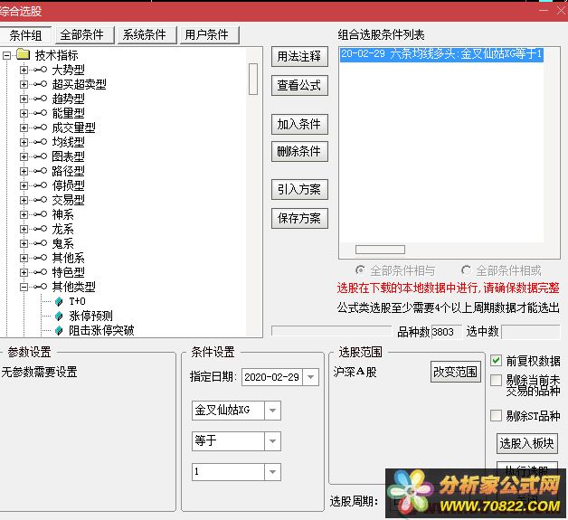This screenshot has width=568, height=520.
Task: Click the condition list horizontal scrollbar
Action: (380, 250)
